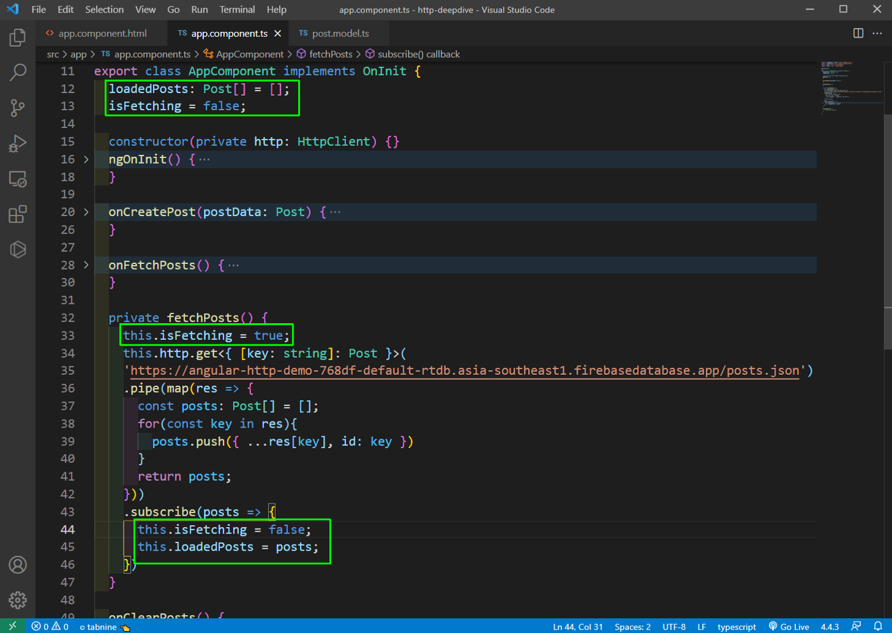
Task: Click the app.component.ts breadcrumb segment
Action: coord(146,54)
